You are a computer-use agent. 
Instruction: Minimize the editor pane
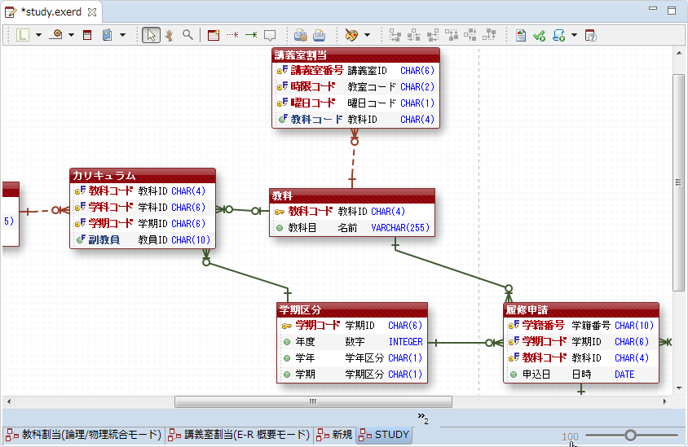[653, 9]
